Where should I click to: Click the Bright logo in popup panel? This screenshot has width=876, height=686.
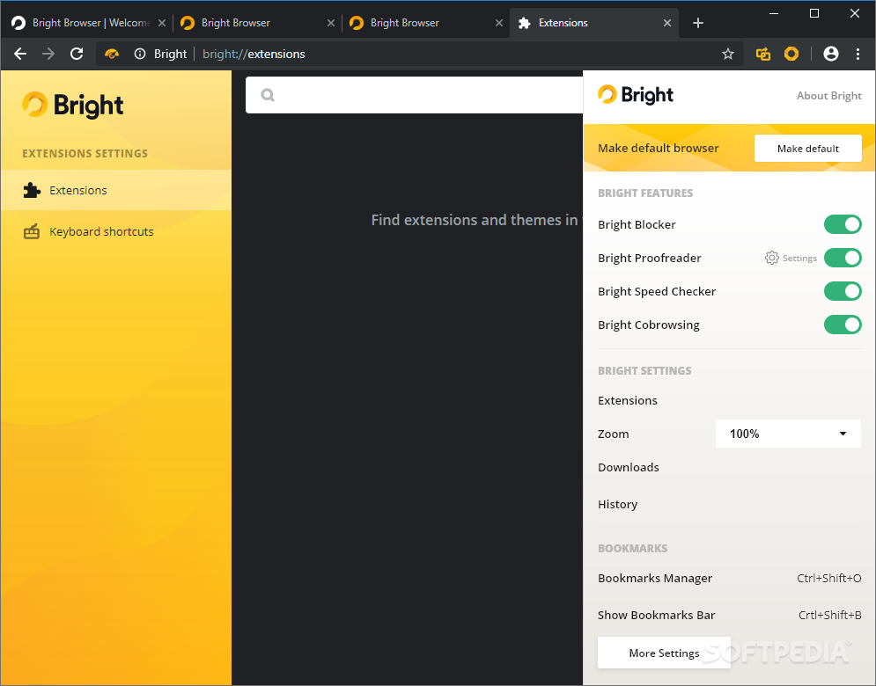(636, 95)
